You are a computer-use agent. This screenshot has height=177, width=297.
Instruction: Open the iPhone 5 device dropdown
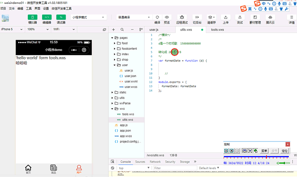12,29
